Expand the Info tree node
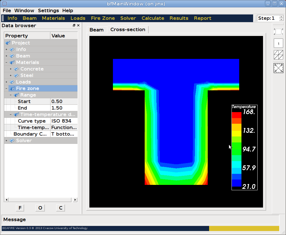The width and height of the screenshot is (286, 235). (x=7, y=50)
